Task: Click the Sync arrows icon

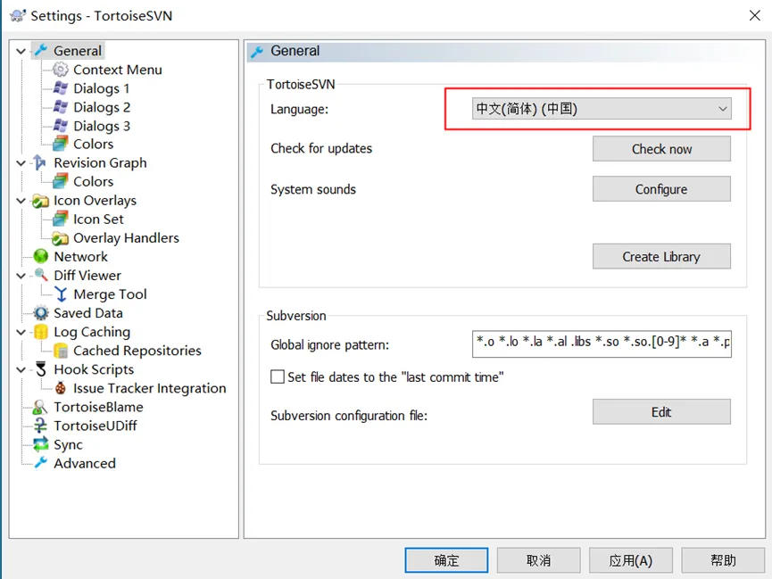Action: 40,444
